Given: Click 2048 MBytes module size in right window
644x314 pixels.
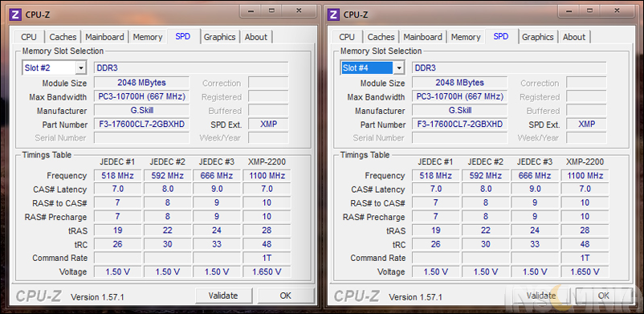Looking at the screenshot, I should 459,83.
